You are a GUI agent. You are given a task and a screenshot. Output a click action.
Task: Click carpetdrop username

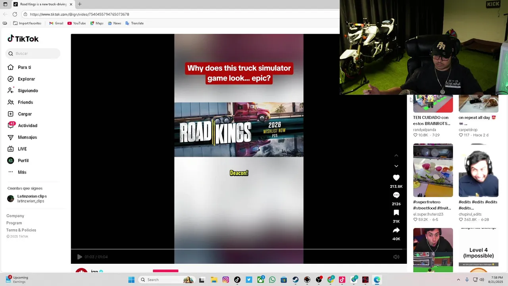(x=468, y=129)
